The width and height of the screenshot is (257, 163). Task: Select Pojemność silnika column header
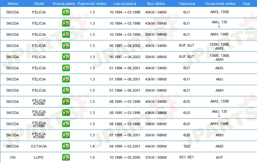92,4
